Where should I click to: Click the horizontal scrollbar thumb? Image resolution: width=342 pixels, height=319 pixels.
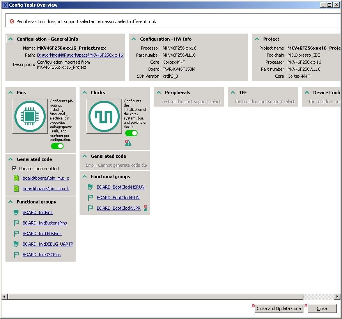click(x=155, y=296)
